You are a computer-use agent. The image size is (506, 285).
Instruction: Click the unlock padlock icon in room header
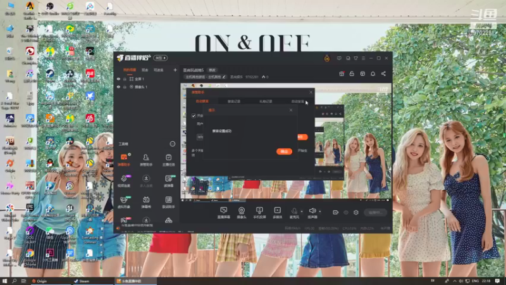click(x=352, y=73)
